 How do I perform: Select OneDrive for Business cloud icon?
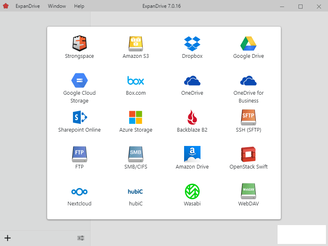[248, 80]
